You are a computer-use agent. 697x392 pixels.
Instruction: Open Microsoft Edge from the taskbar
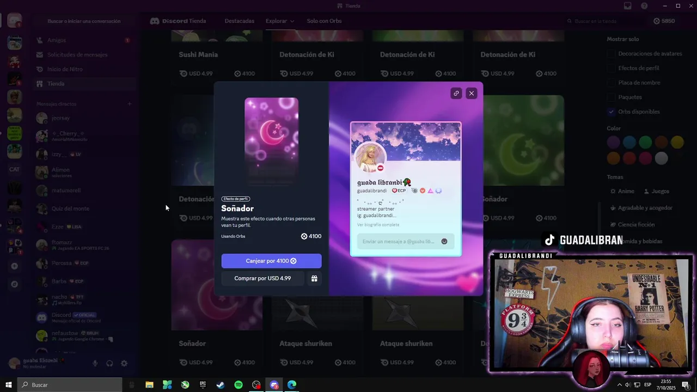pos(292,385)
